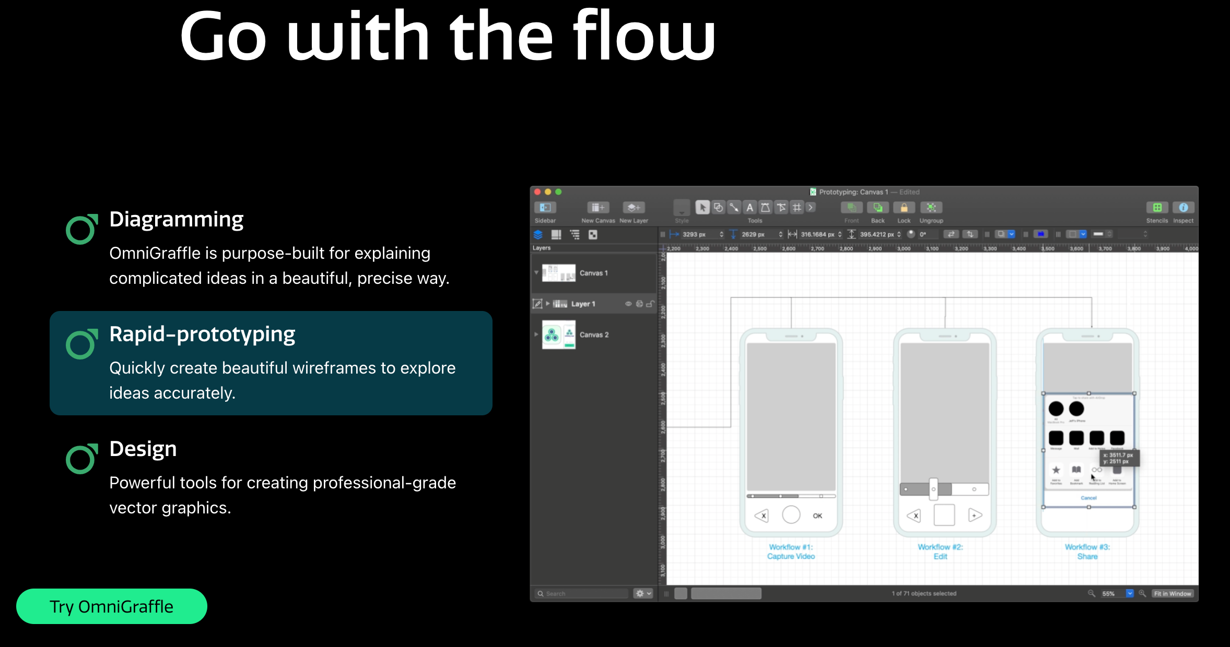Screen dimensions: 1230x647
Task: Click the rotation angle dial
Action: (911, 234)
